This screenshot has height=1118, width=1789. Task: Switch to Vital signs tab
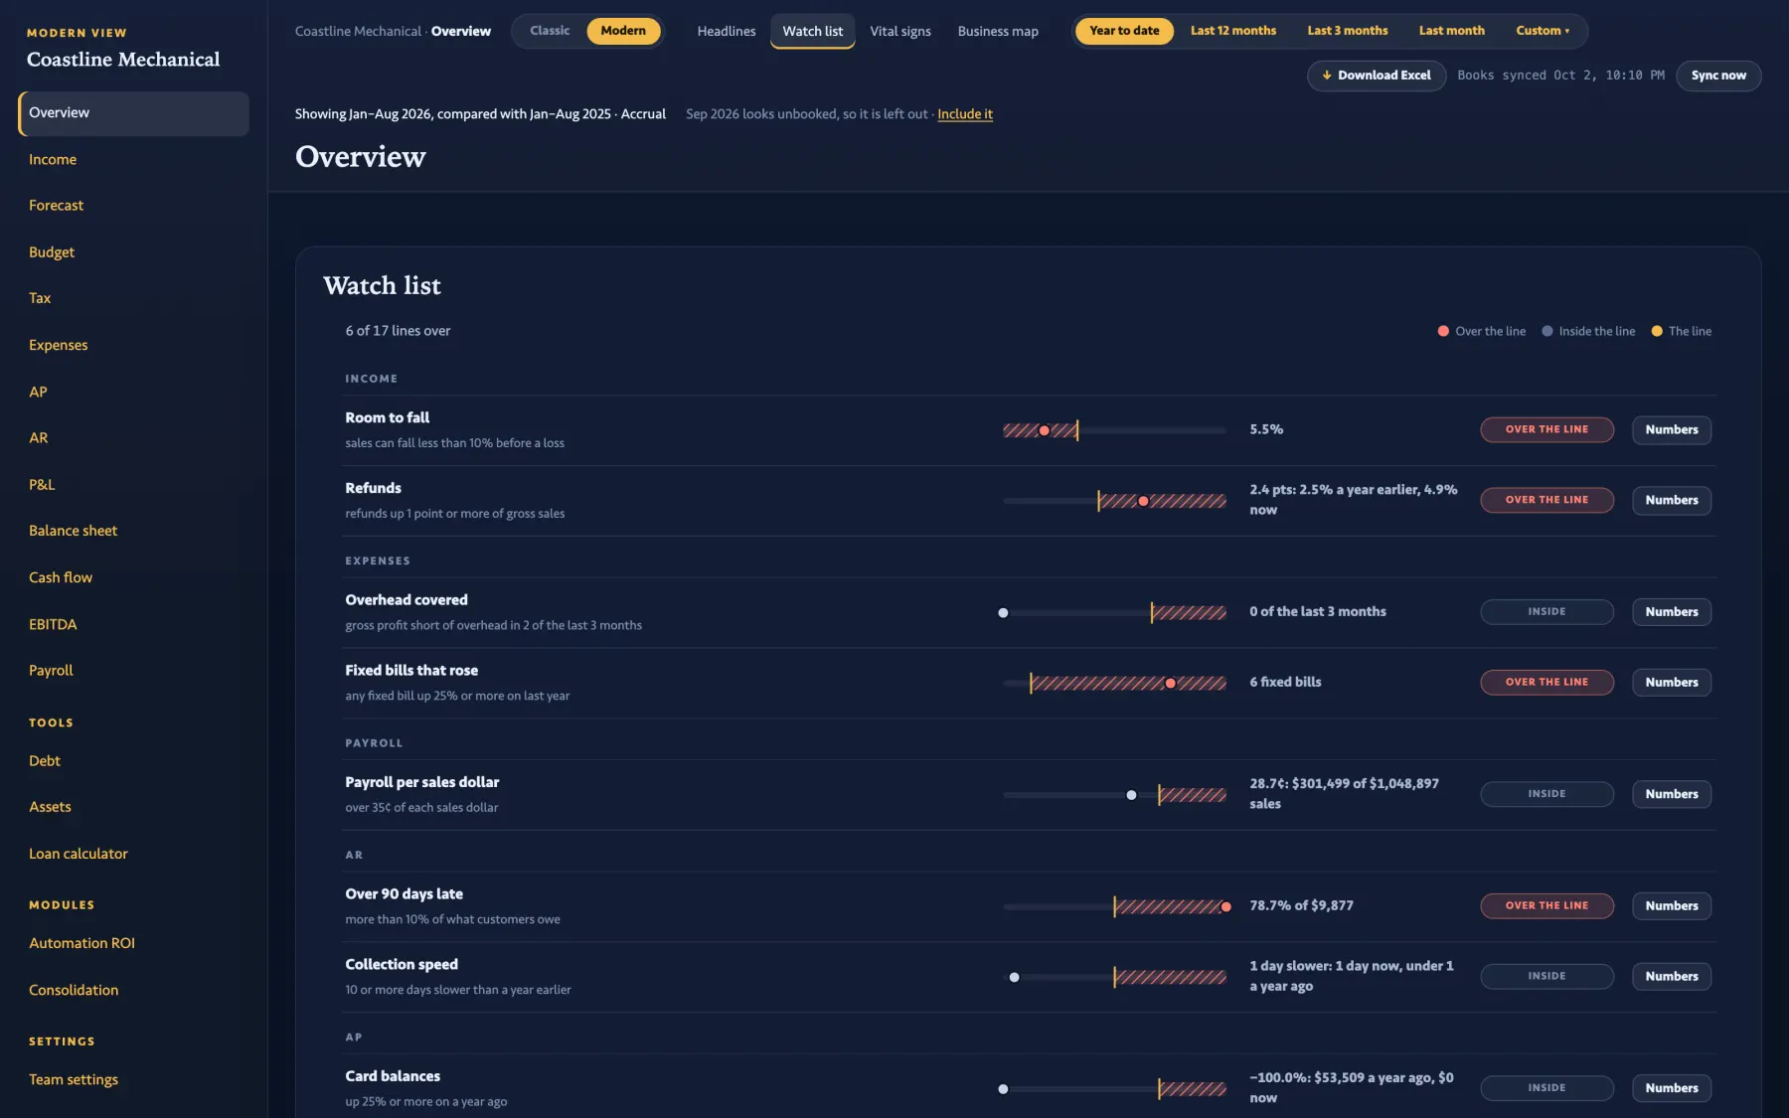pos(900,31)
